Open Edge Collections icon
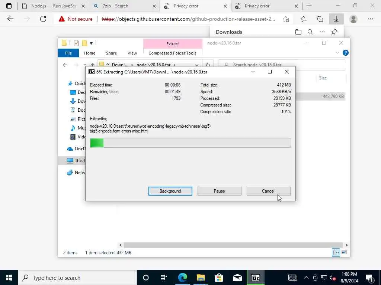The image size is (381, 285). (x=320, y=19)
